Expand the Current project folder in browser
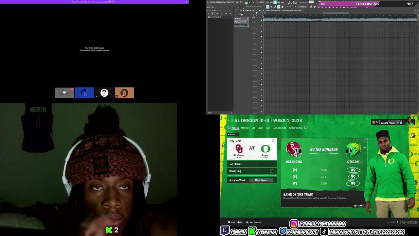Image resolution: width=419 pixels, height=236 pixels. (215, 17)
